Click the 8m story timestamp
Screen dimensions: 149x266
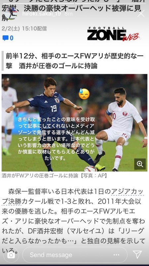point(69,14)
